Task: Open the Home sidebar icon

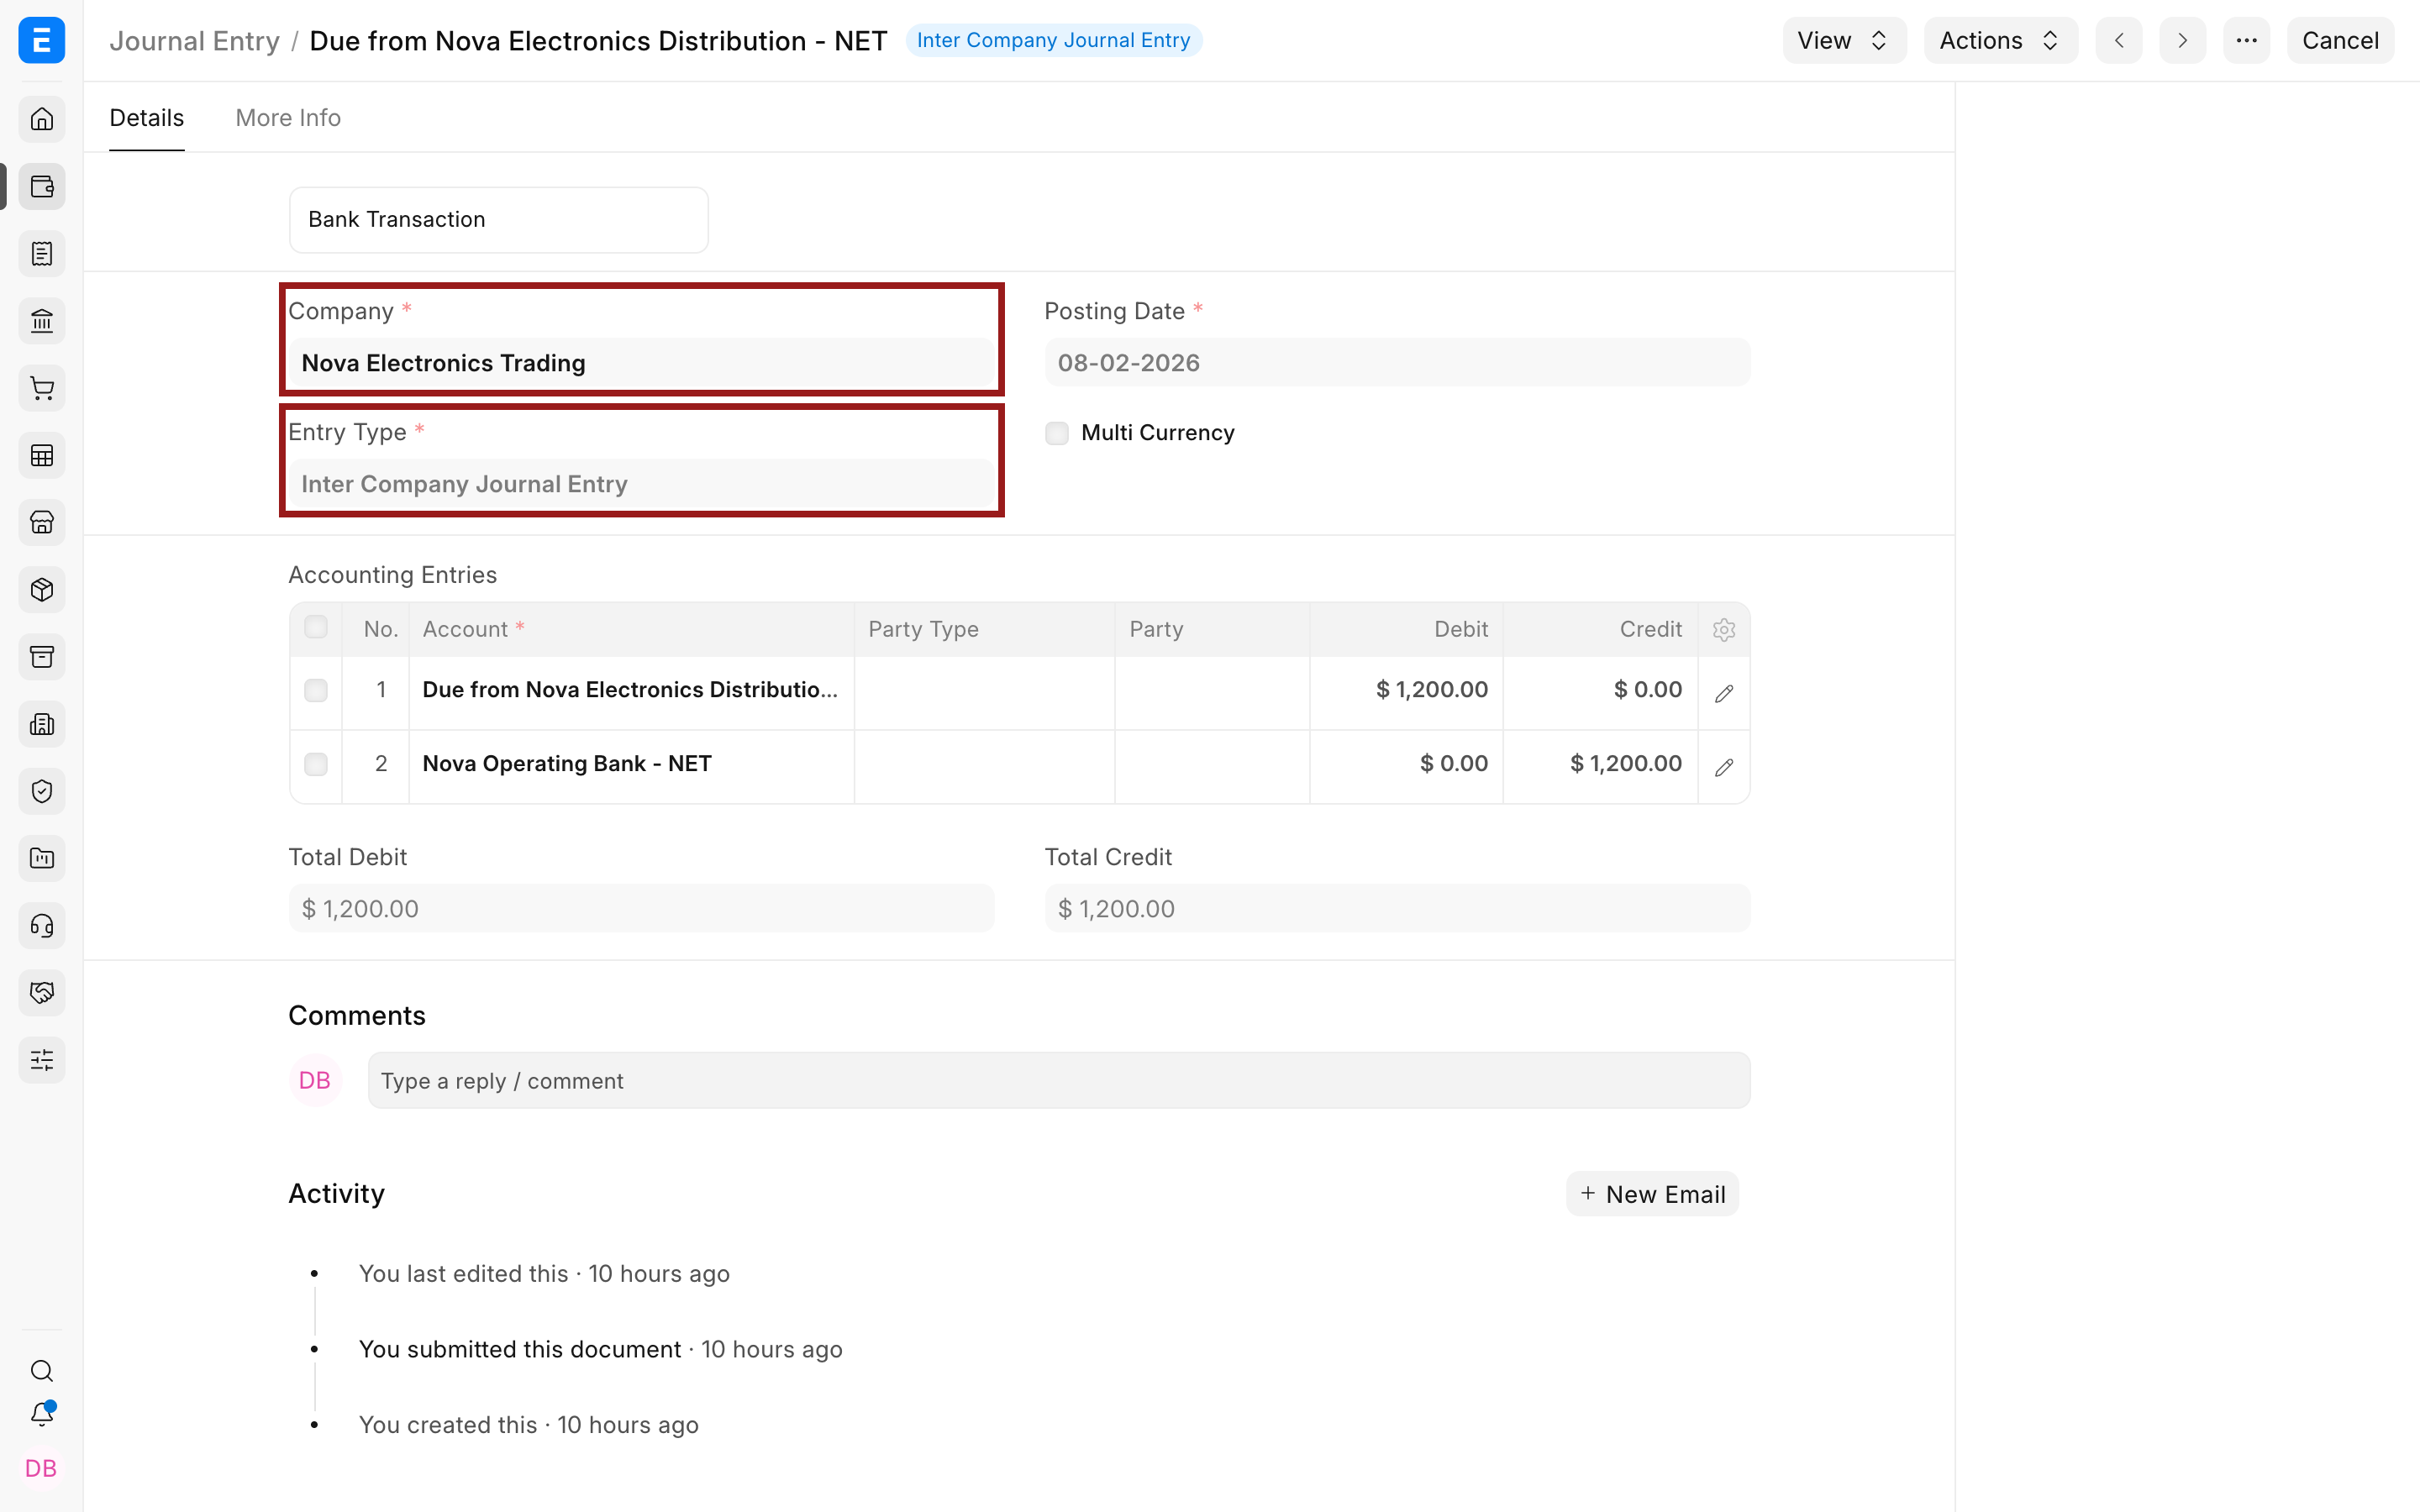Action: (42, 119)
